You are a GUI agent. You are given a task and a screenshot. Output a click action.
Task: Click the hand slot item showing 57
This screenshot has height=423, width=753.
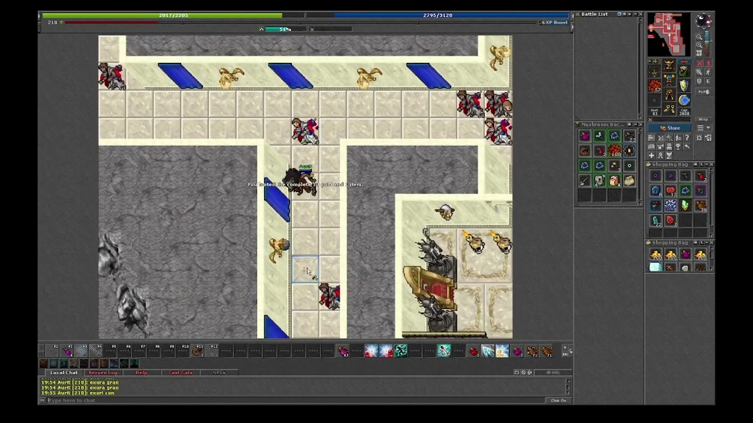pyautogui.click(x=654, y=86)
